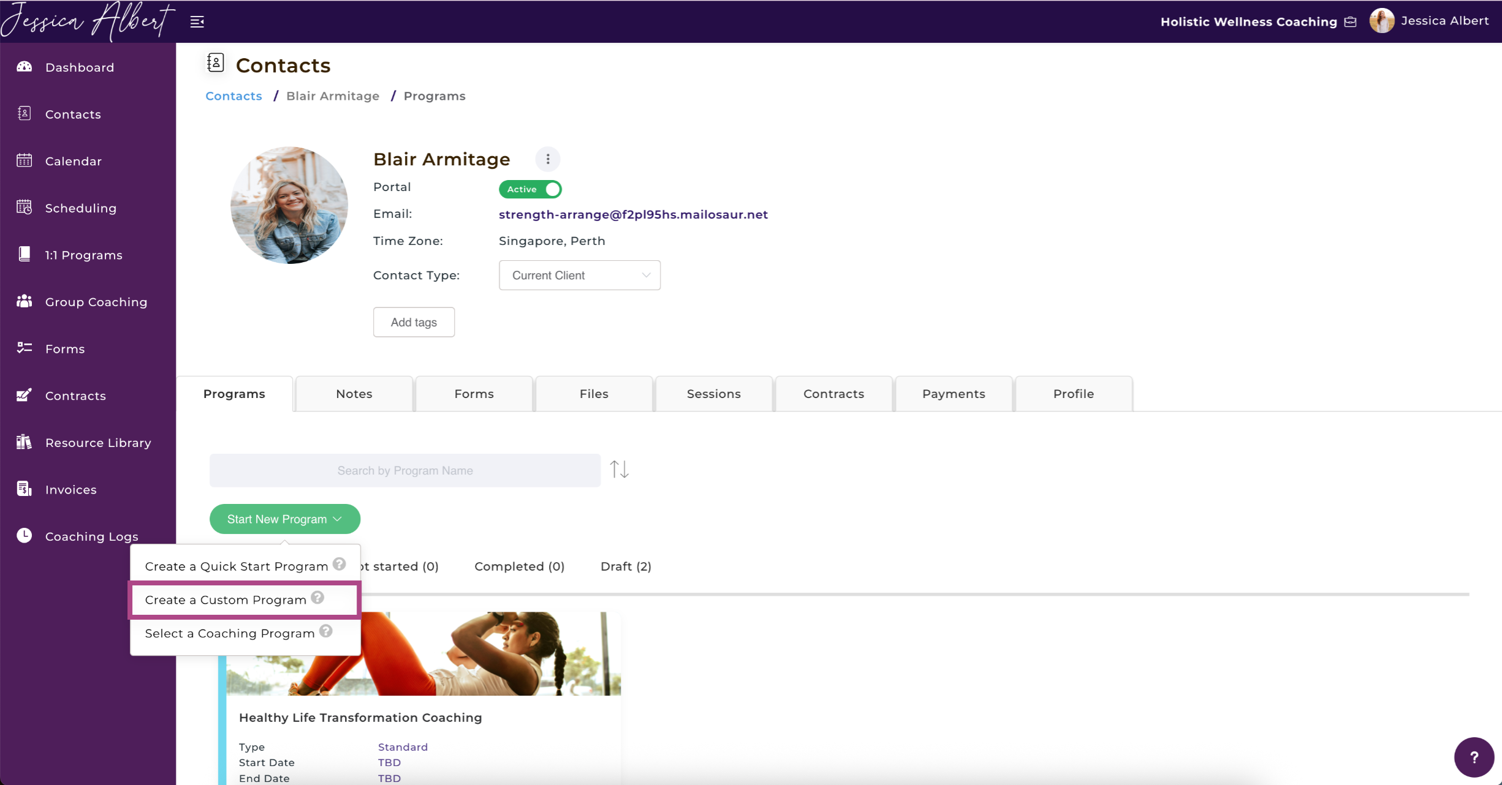The height and width of the screenshot is (785, 1502).
Task: Click the Standard type value on program card
Action: pyautogui.click(x=403, y=747)
